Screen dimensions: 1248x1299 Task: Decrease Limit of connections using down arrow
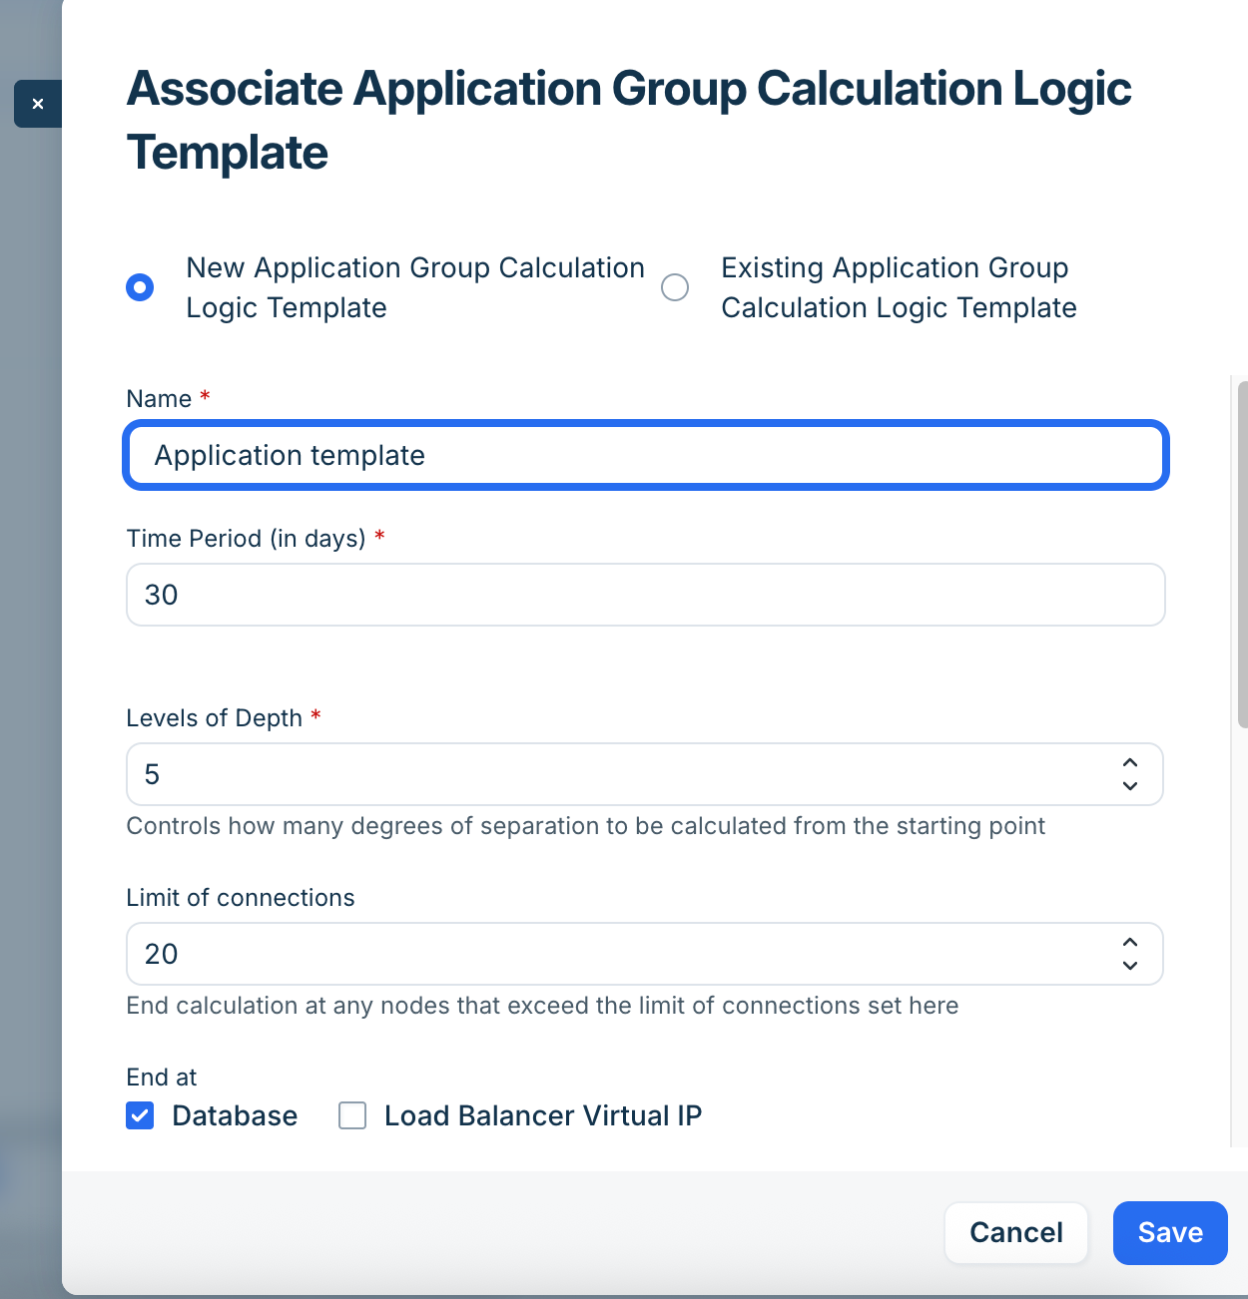(x=1130, y=966)
